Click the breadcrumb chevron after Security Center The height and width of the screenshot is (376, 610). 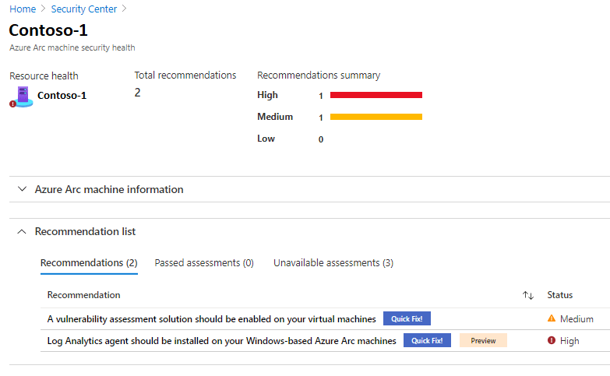click(x=124, y=9)
